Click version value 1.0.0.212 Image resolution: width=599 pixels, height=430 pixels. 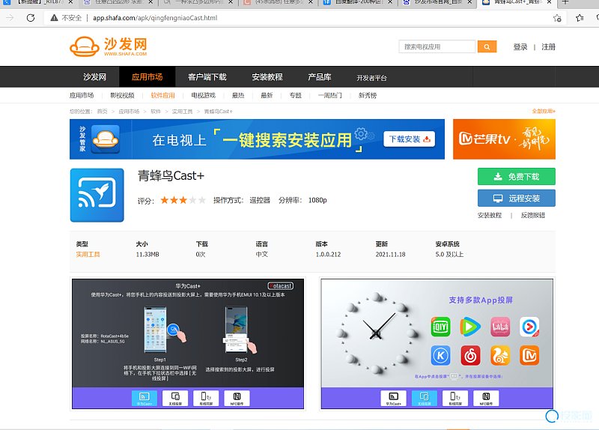(328, 254)
